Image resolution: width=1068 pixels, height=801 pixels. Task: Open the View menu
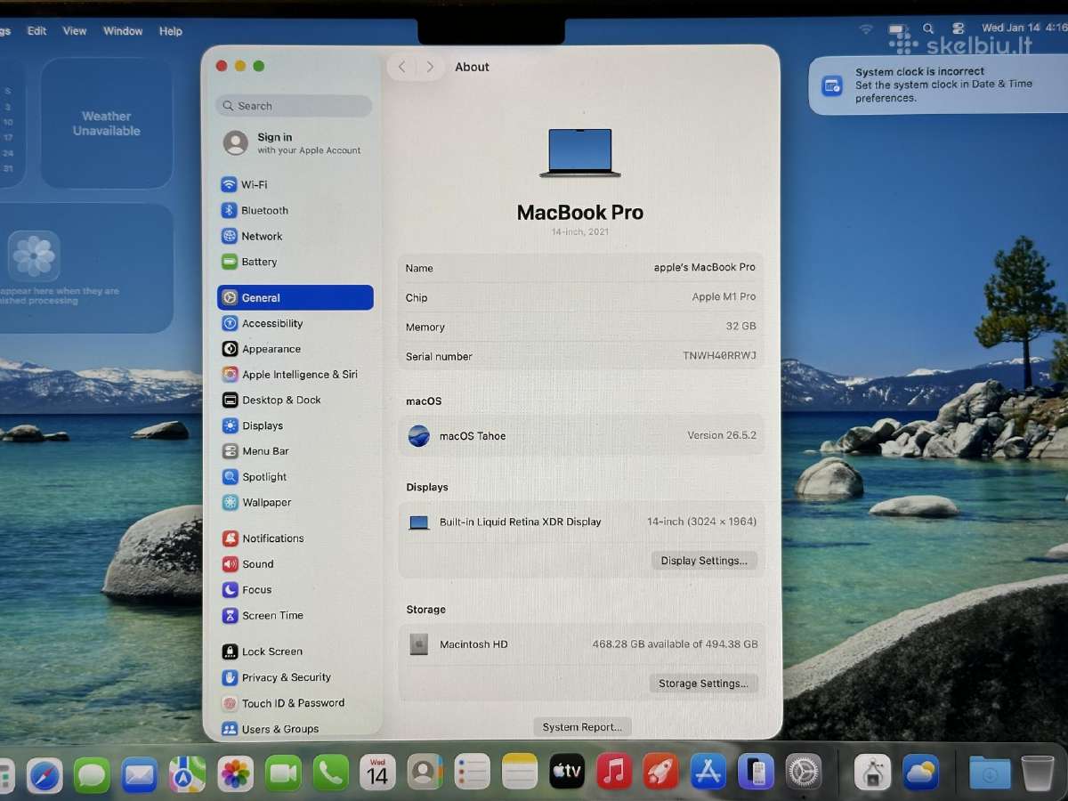[75, 30]
